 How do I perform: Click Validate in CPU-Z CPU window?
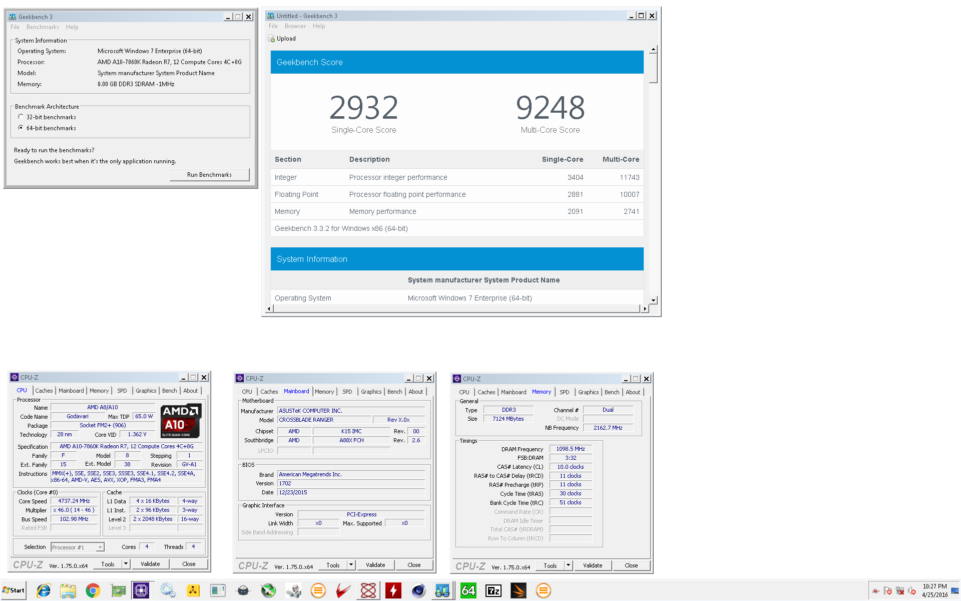(x=150, y=564)
